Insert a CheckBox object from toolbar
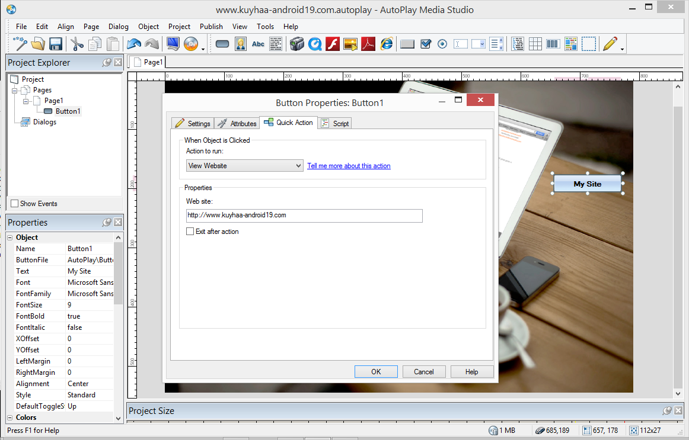689x440 pixels. coord(425,44)
